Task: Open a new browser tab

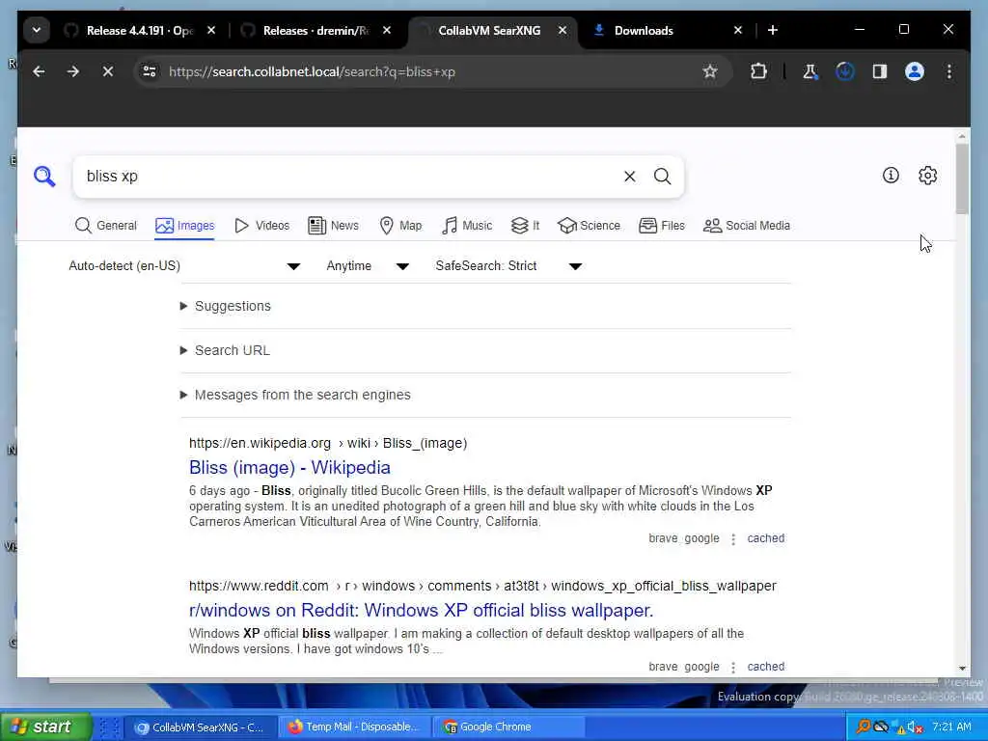Action: click(773, 30)
